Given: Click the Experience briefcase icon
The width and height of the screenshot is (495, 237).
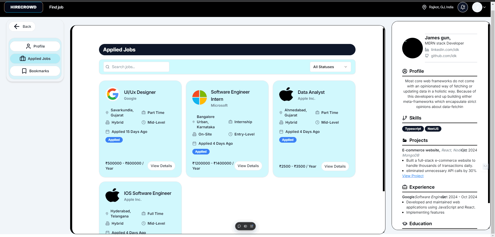Looking at the screenshot, I should click(405, 187).
